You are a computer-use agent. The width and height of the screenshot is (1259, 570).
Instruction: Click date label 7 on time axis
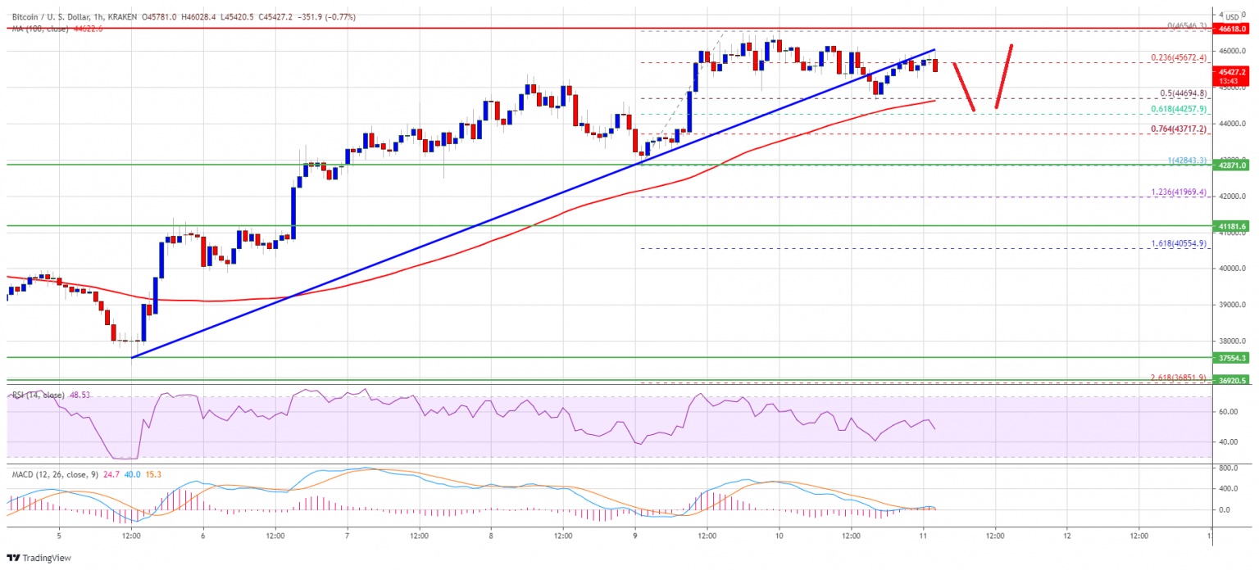click(x=347, y=536)
